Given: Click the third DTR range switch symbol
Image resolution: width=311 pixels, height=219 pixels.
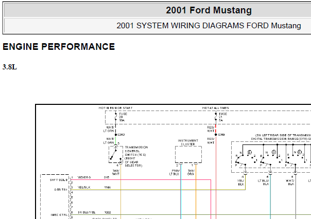Looking at the screenshot, I should [296, 158].
